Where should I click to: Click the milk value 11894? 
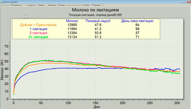[72, 29]
